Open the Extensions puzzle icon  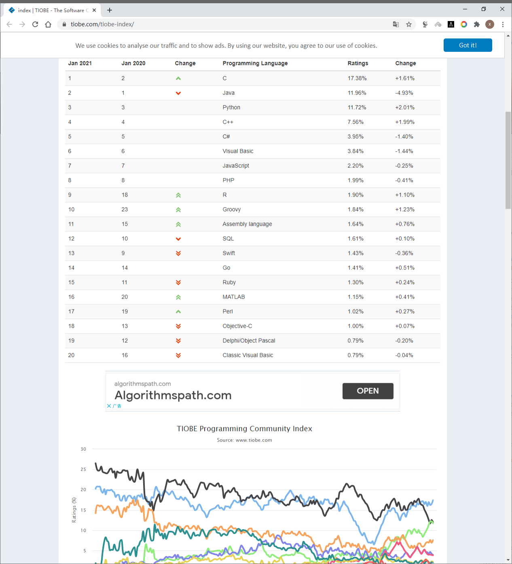(477, 24)
